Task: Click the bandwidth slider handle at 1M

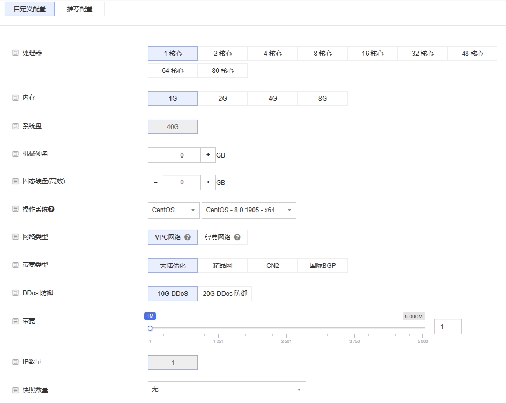Action: [150, 328]
